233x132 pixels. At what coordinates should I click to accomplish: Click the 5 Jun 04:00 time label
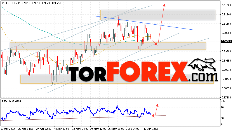[x=132, y=129]
